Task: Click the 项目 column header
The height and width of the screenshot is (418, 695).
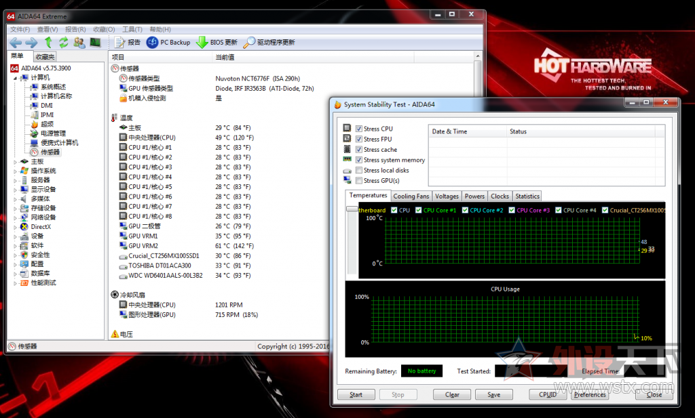Action: [x=160, y=57]
